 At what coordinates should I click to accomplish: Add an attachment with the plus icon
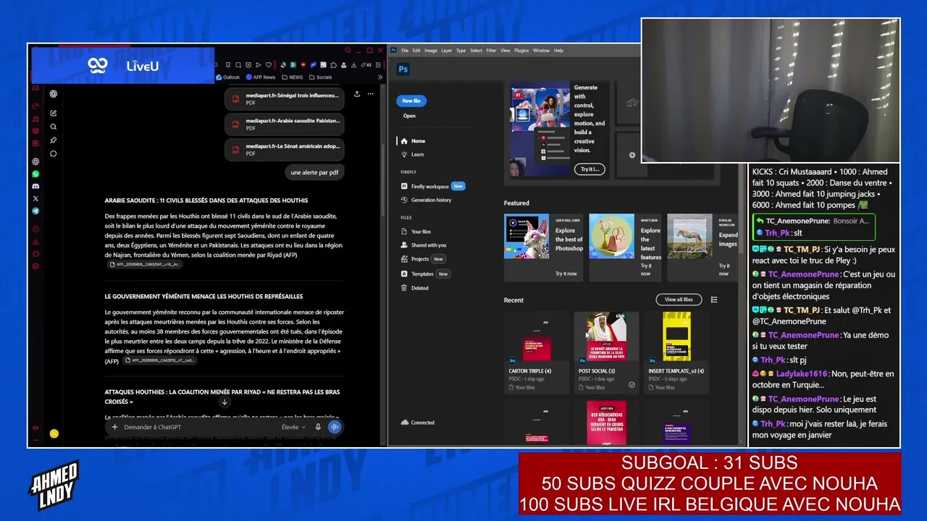[114, 427]
